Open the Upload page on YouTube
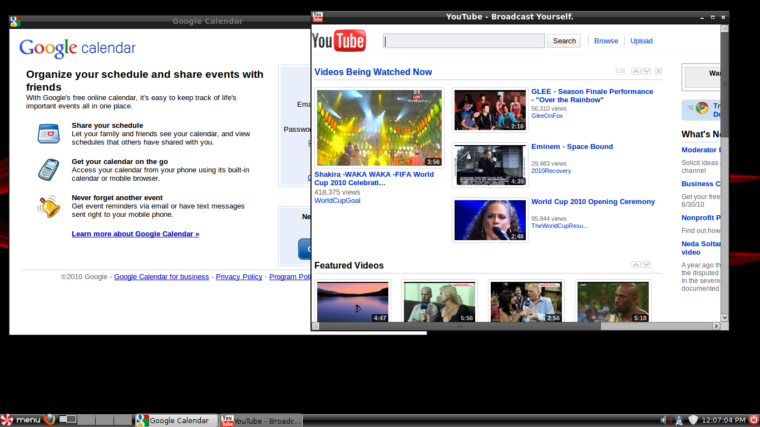Viewport: 760px width, 427px height. 641,41
